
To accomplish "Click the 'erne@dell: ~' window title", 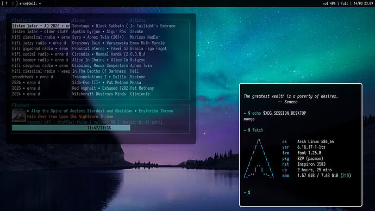I will [30, 4].
